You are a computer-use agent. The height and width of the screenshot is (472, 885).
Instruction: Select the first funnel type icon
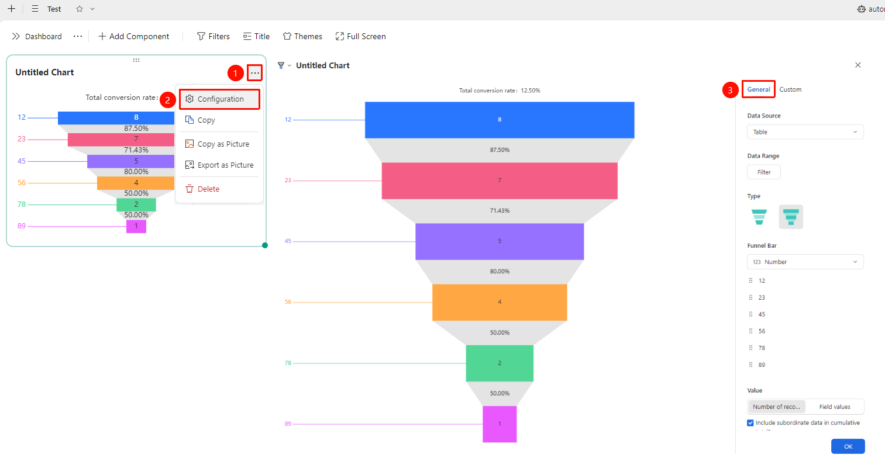click(759, 217)
